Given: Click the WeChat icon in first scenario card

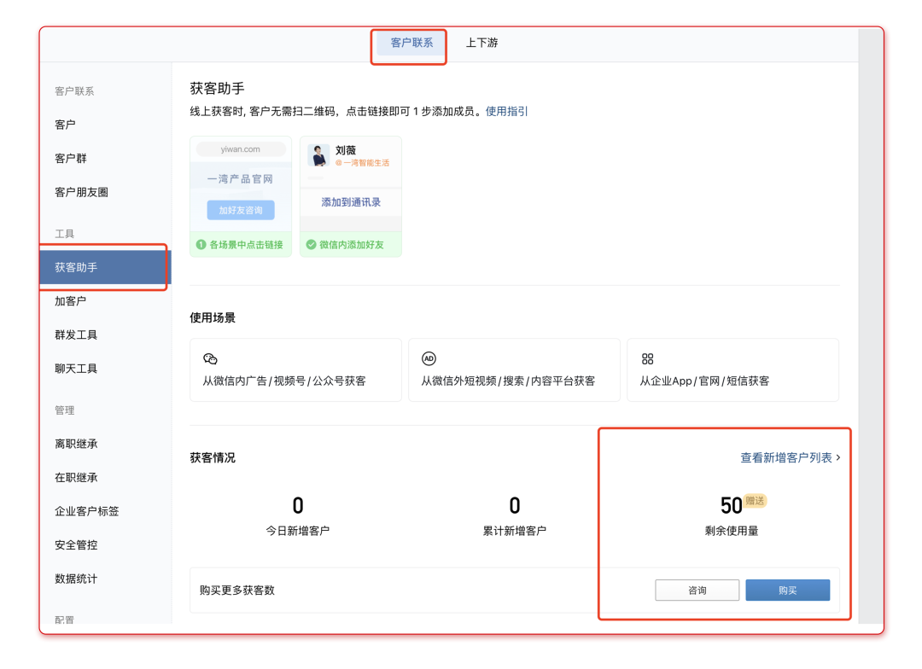Looking at the screenshot, I should pos(210,359).
